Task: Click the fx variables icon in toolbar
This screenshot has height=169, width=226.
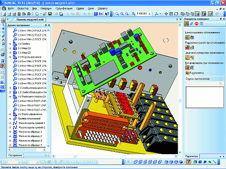Action: 101,14
